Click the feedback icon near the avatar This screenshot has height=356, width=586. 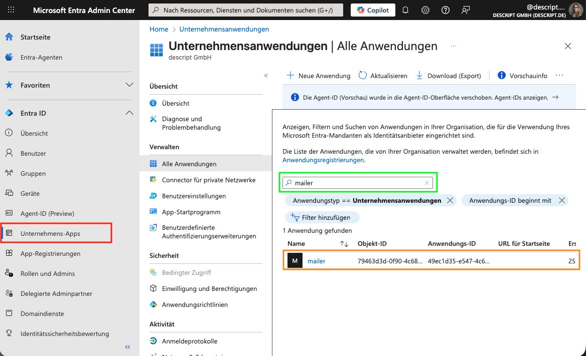click(x=465, y=10)
